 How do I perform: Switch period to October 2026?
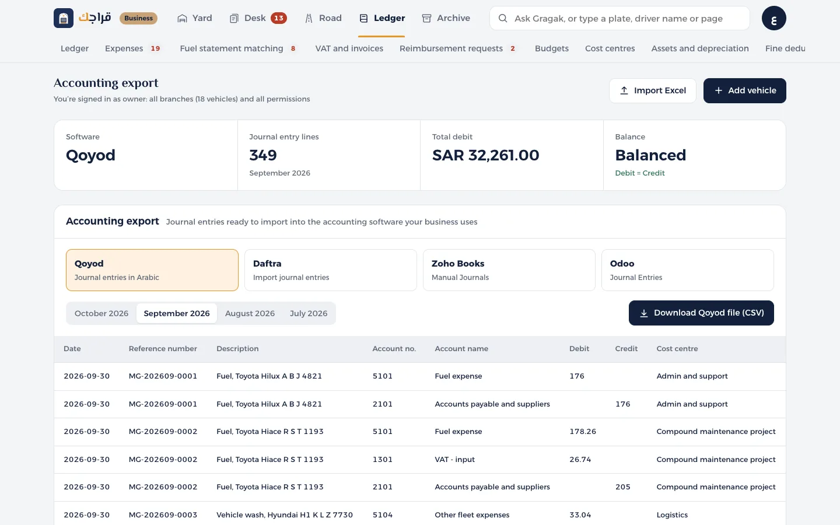tap(101, 313)
